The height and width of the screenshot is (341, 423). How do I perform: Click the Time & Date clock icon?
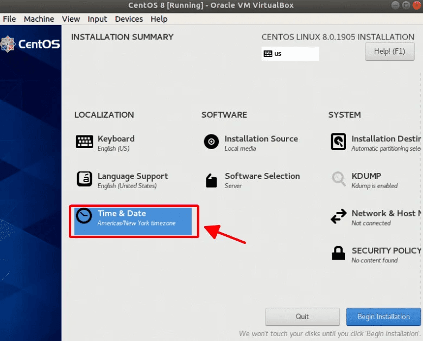click(84, 216)
